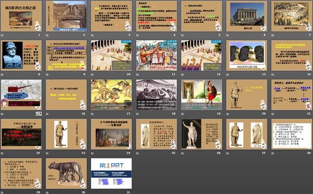Click the animation star icon under slide 9
This screenshot has width=313, height=194.
click(x=47, y=74)
